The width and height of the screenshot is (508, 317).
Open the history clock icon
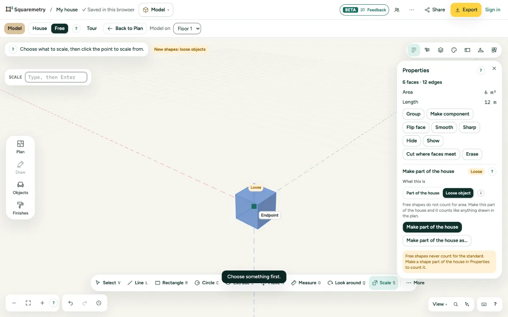point(99,303)
